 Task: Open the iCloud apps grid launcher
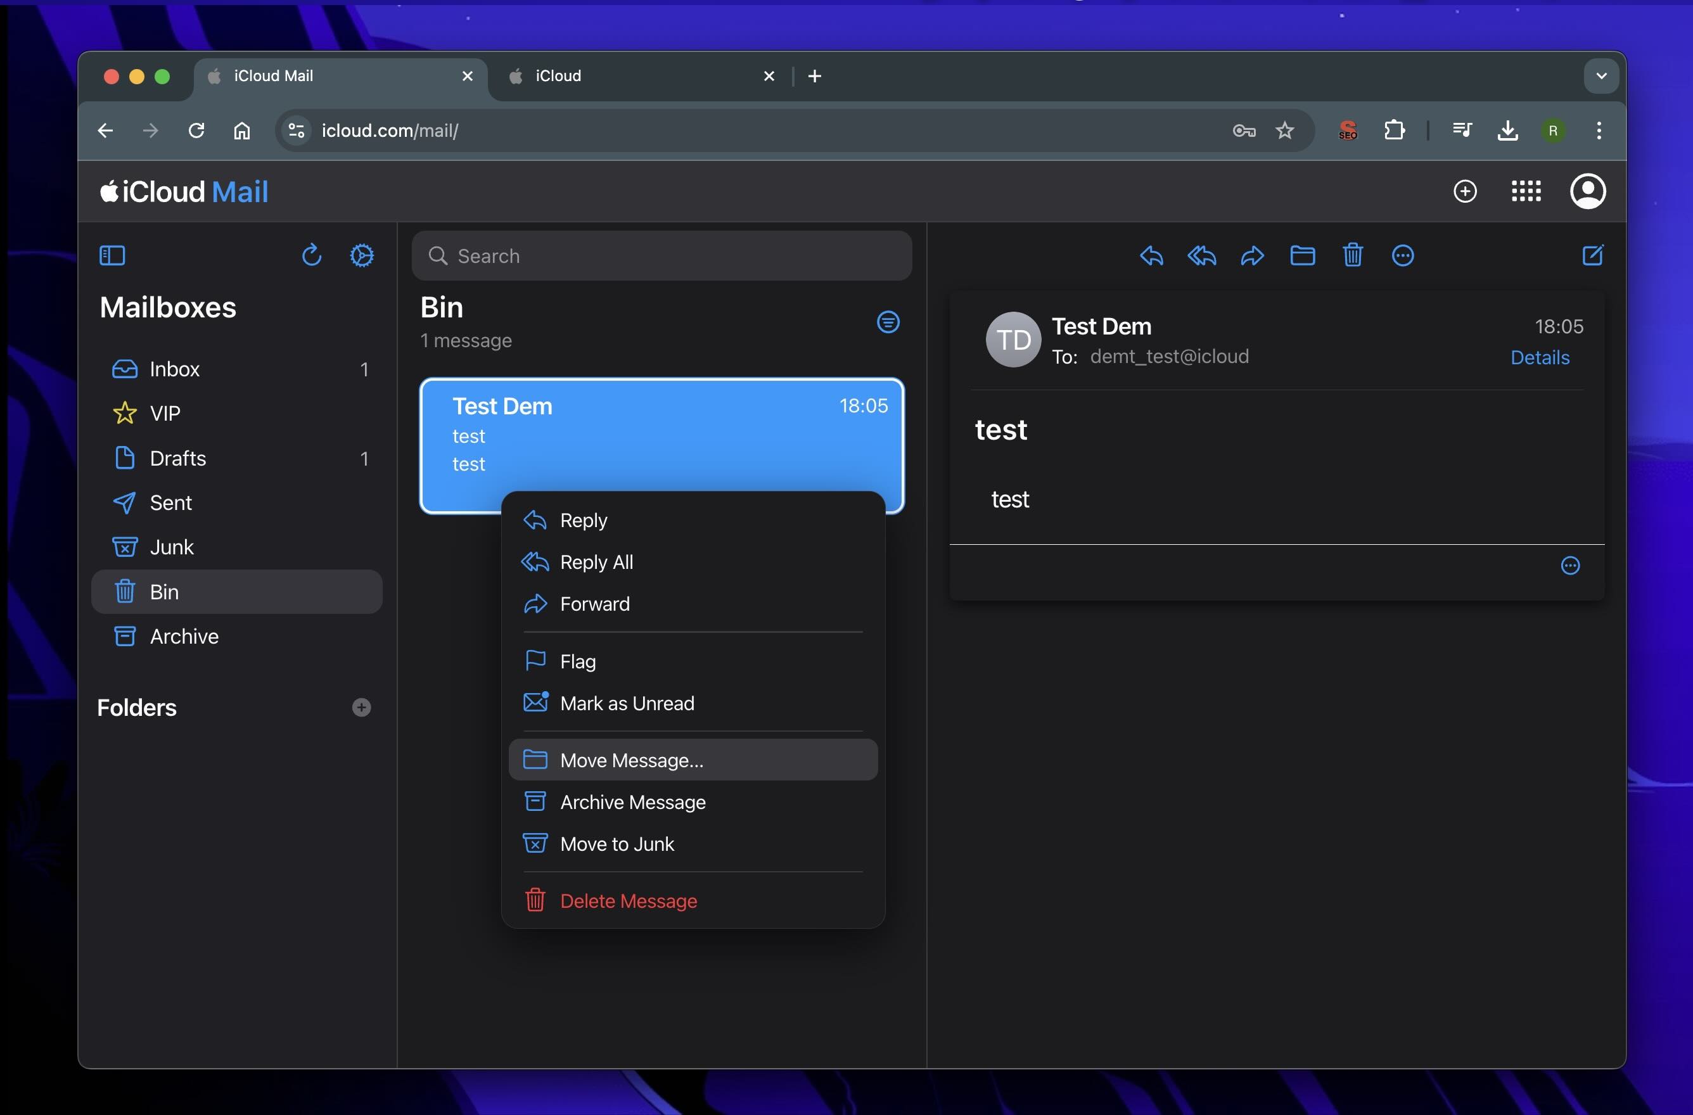(1526, 191)
